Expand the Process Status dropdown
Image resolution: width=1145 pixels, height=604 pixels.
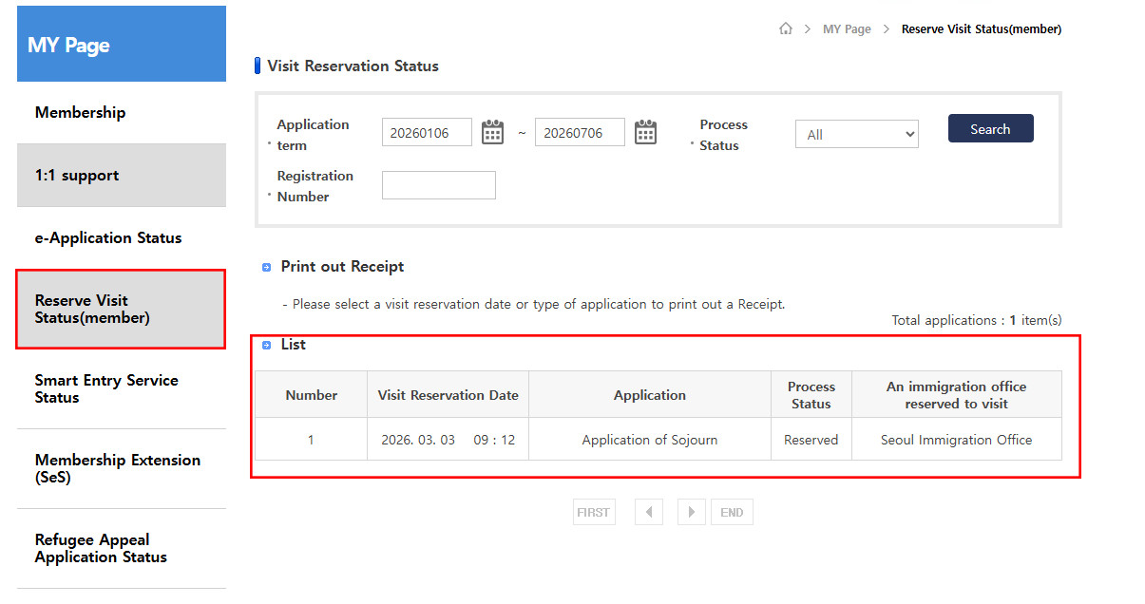856,134
